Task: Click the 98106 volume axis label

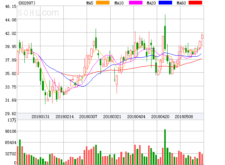Action: point(10,131)
